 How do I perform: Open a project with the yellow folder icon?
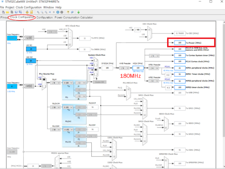[7, 12]
